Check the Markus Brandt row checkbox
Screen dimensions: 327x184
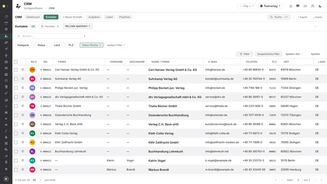pos(16,170)
